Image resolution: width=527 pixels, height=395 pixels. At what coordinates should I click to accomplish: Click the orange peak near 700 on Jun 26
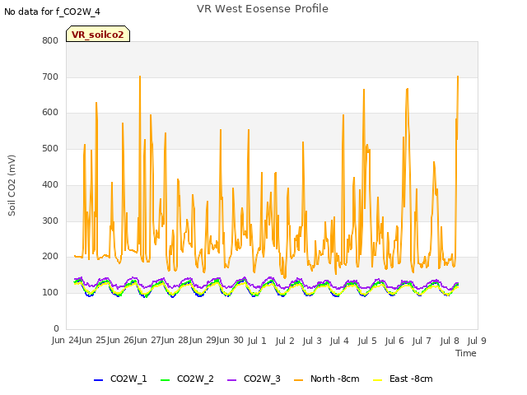point(140,77)
